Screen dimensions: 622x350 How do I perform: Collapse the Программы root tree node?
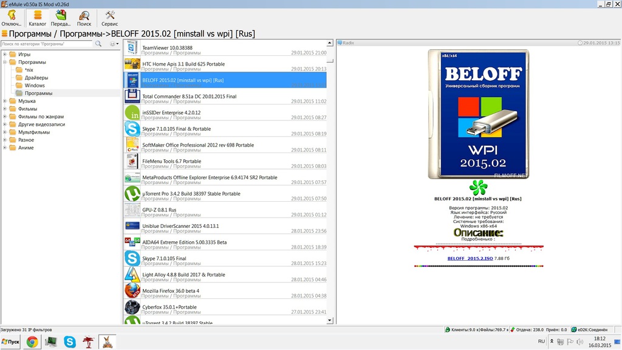pos(5,62)
